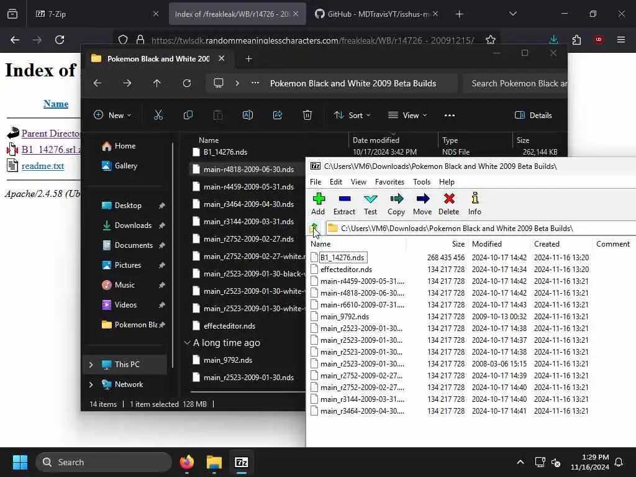This screenshot has width=636, height=477.
Task: Open the uBlock Origin extension icon
Action: pyautogui.click(x=599, y=40)
